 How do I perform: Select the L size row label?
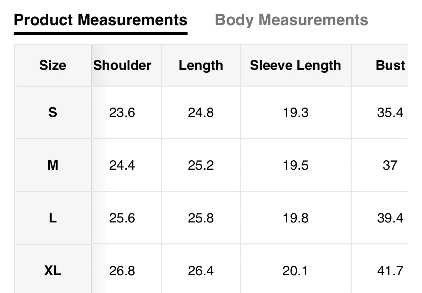pos(52,218)
